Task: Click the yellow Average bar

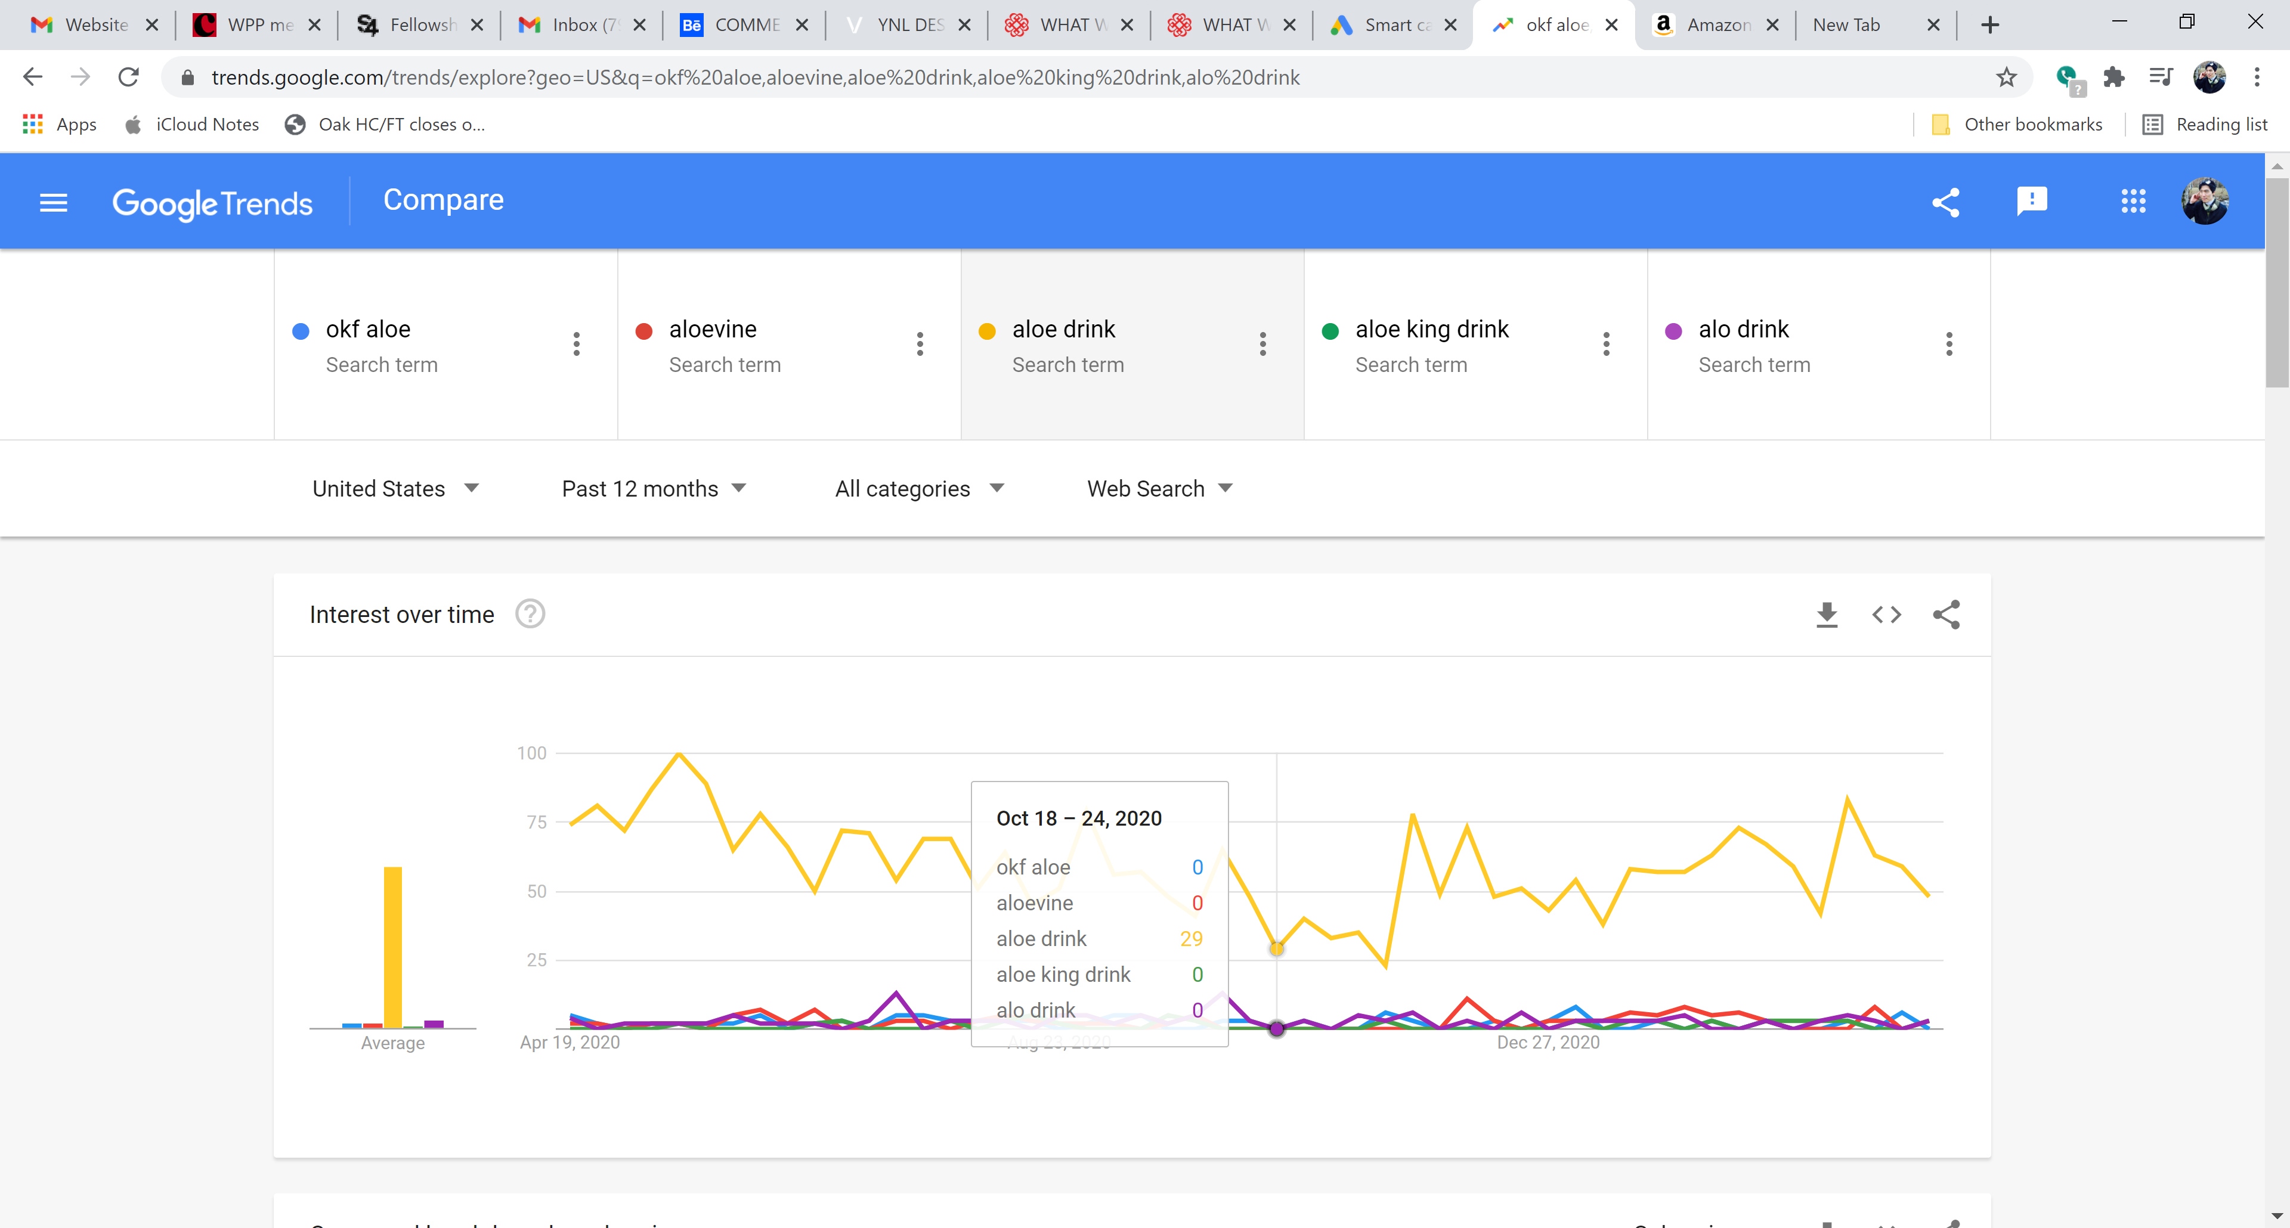Action: [392, 947]
